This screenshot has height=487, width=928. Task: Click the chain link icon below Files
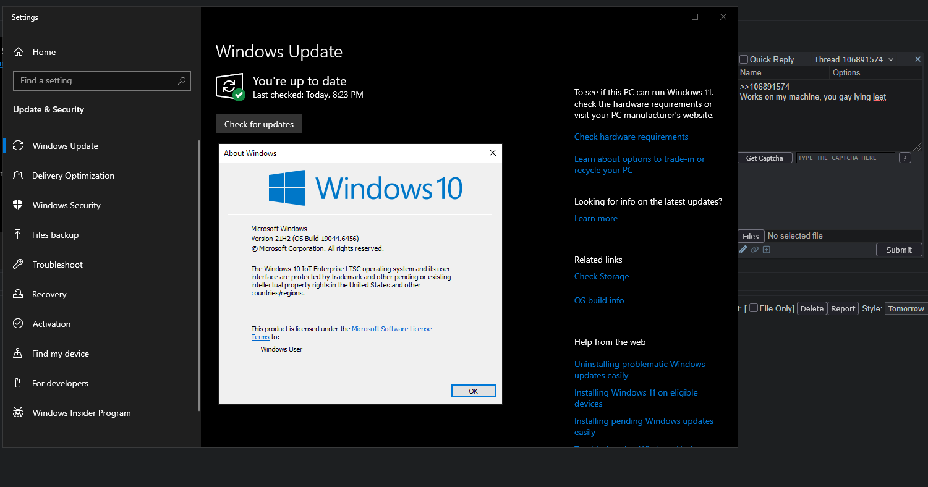pyautogui.click(x=754, y=250)
